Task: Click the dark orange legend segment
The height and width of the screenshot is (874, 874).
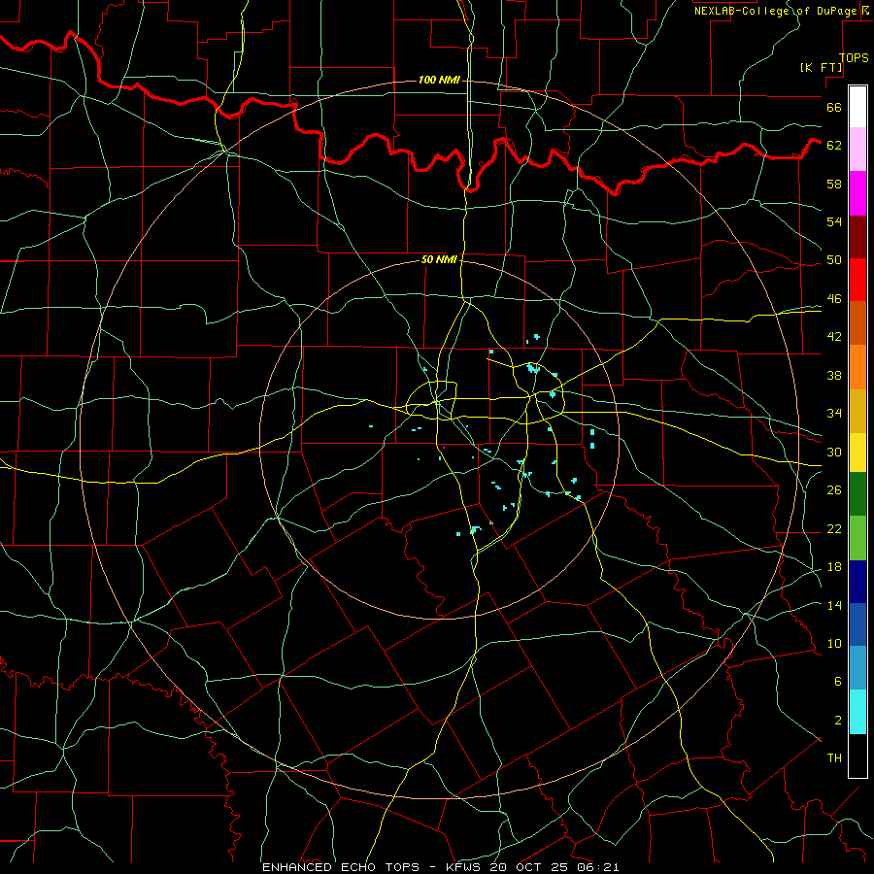Action: click(x=857, y=322)
